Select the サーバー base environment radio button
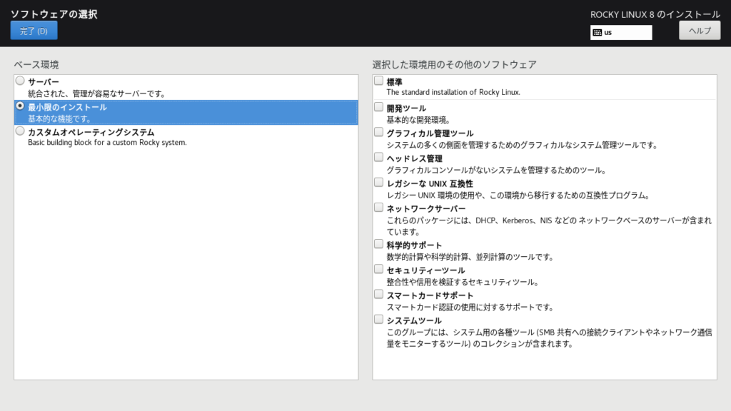 [x=20, y=81]
